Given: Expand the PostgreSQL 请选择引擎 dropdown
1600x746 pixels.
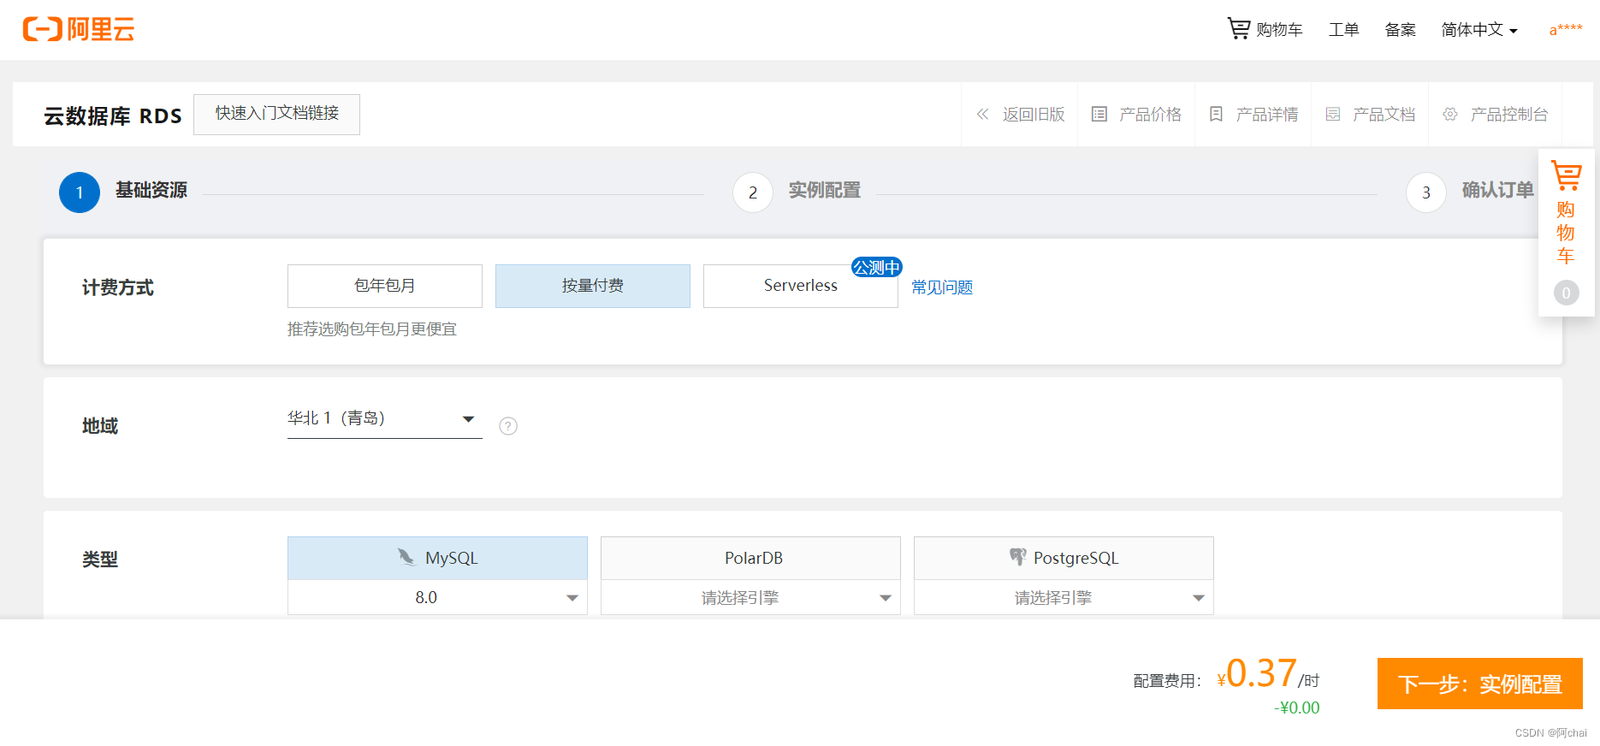Looking at the screenshot, I should click(1064, 597).
